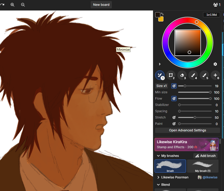Click the zoom in magnifier icon
224x191 pixels.
click(12, 5)
